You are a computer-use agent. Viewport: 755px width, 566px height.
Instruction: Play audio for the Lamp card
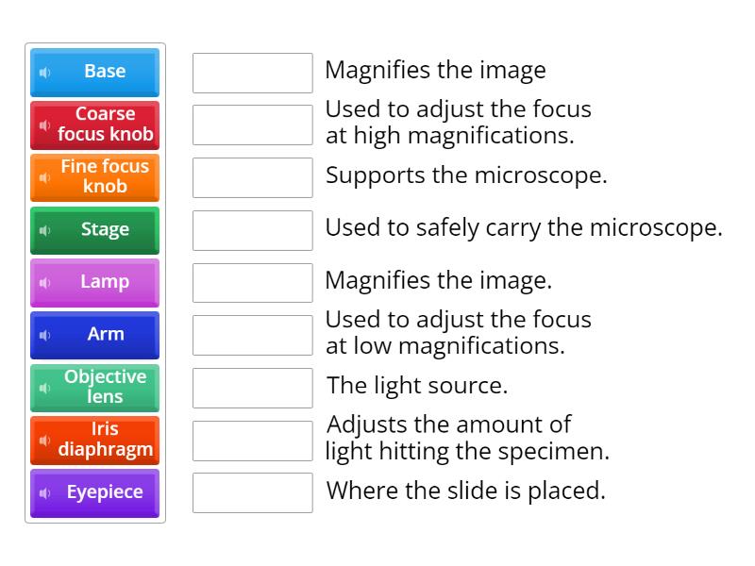43,282
